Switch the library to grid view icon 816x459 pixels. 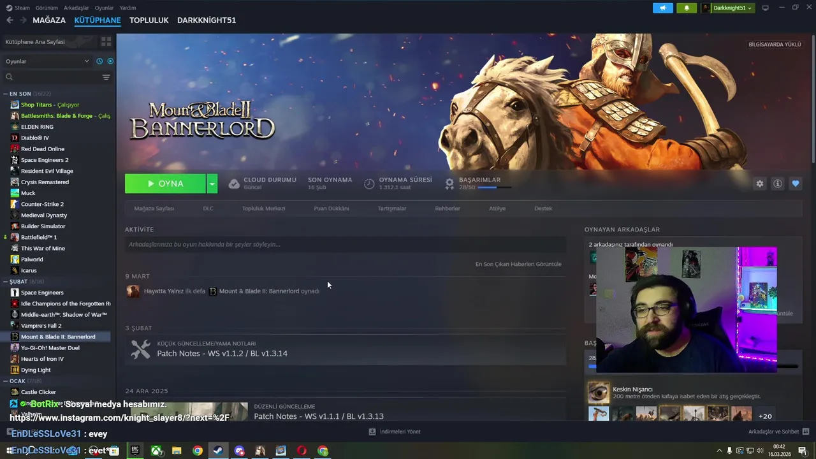tap(106, 41)
